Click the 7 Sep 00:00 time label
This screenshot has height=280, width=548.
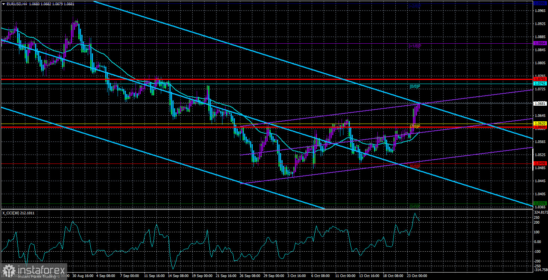pos(130,276)
